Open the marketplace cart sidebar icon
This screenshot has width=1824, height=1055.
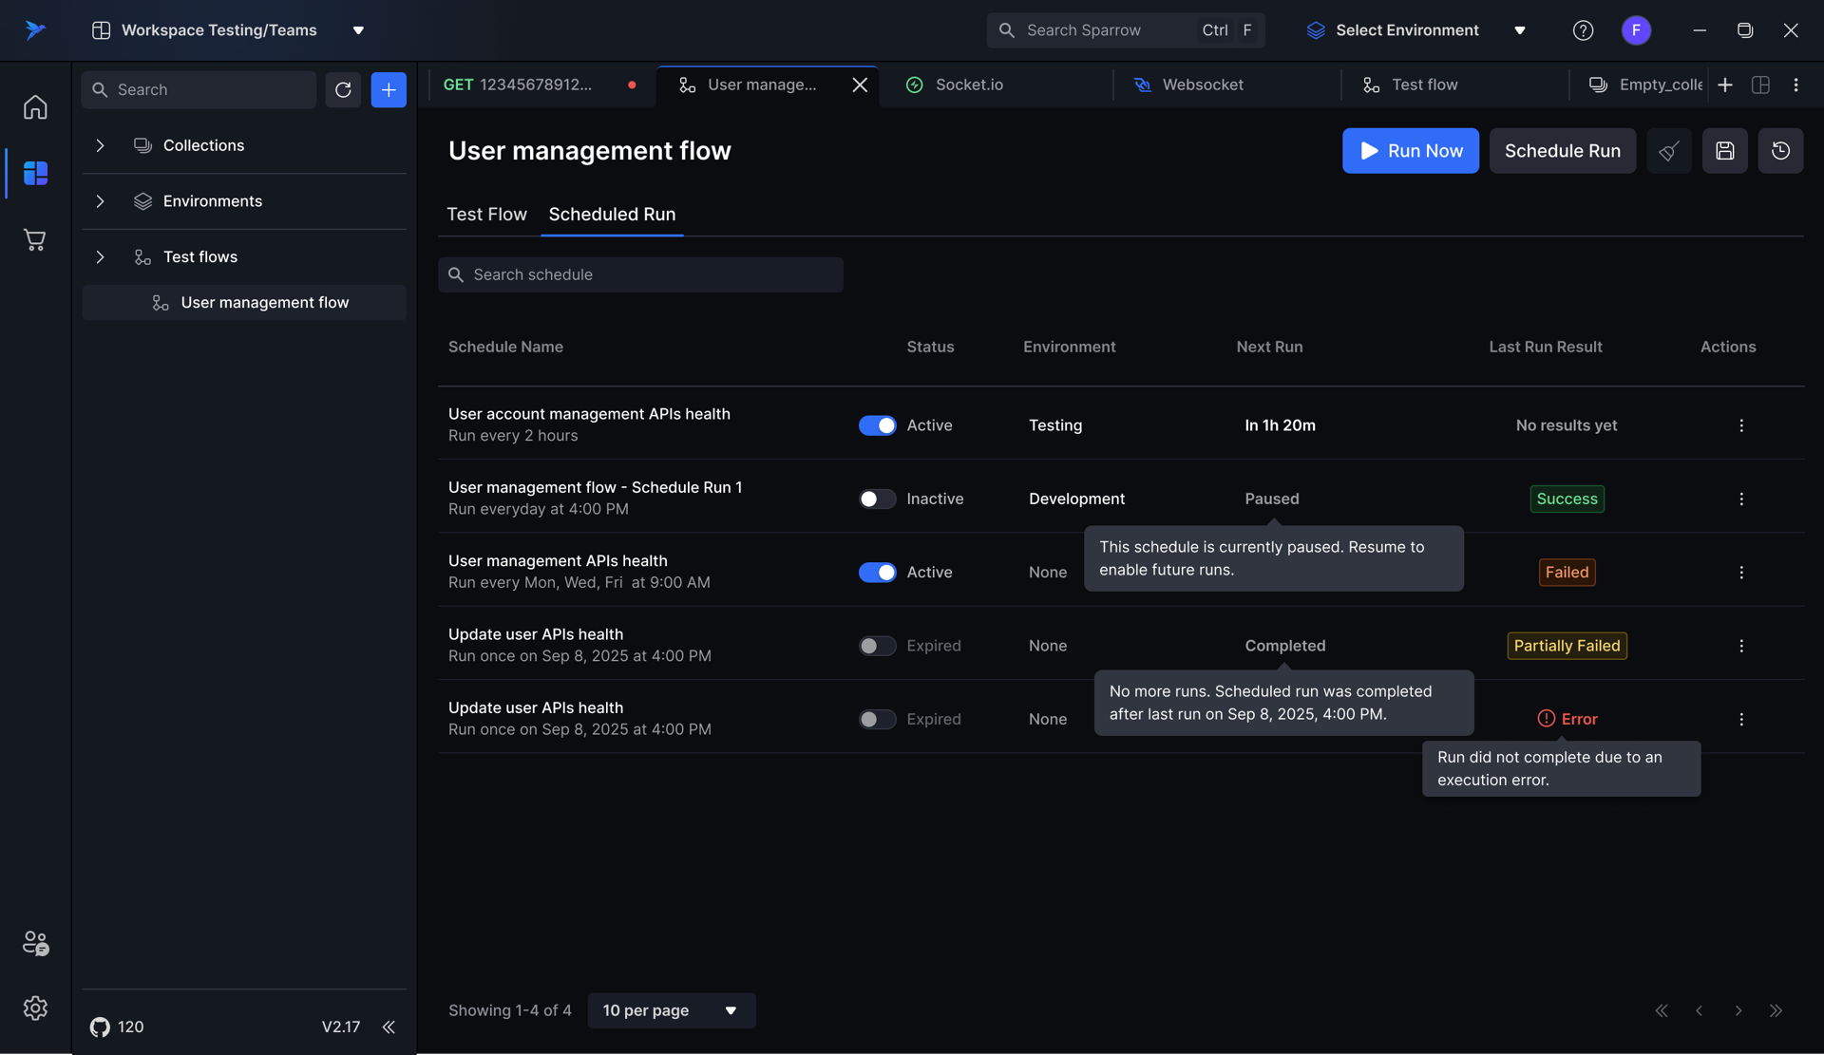pyautogui.click(x=35, y=240)
